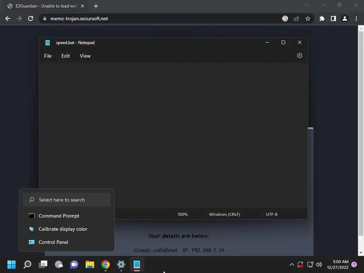Viewport: 364px width, 273px height.
Task: Open Chrome extensions puzzle icon
Action: [x=322, y=18]
